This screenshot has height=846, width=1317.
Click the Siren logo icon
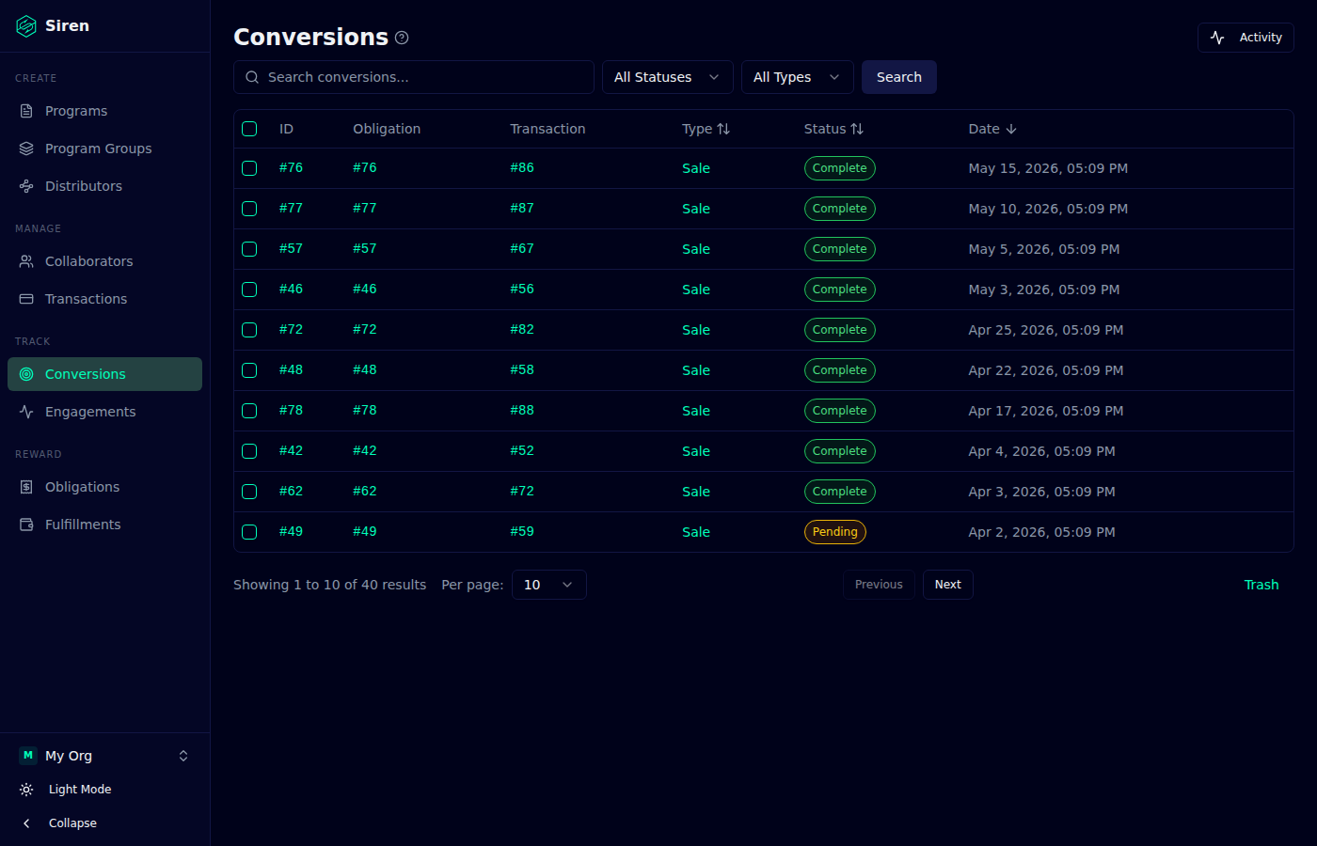coord(26,26)
